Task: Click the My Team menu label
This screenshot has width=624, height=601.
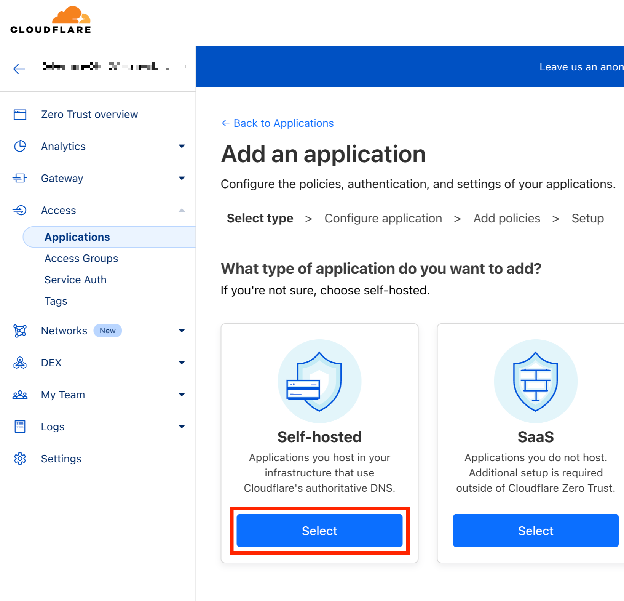Action: pyautogui.click(x=63, y=395)
